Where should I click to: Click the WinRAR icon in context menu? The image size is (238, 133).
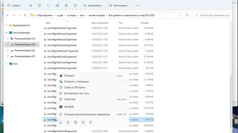[x=61, y=107]
